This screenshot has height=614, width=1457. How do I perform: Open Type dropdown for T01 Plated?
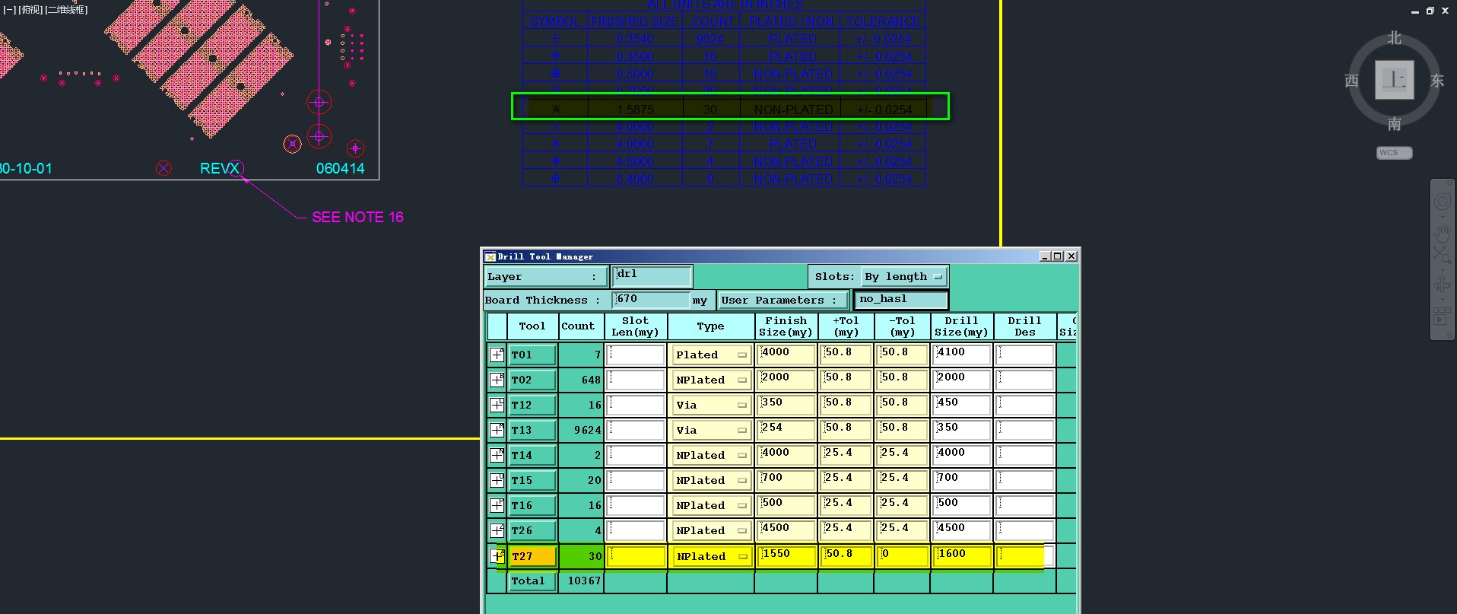pyautogui.click(x=711, y=355)
